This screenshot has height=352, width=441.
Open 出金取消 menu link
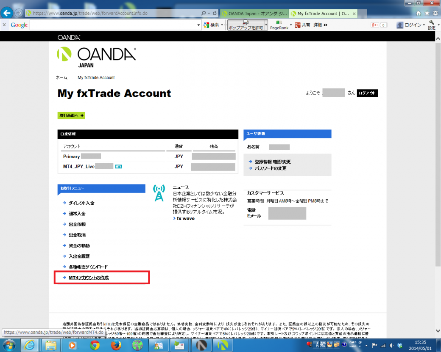(x=77, y=235)
